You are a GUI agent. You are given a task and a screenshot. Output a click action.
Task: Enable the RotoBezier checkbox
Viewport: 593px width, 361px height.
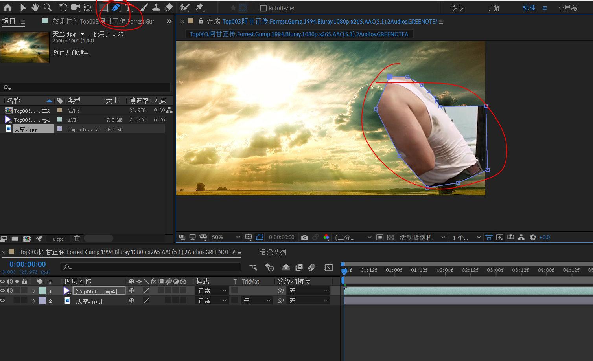(x=263, y=8)
